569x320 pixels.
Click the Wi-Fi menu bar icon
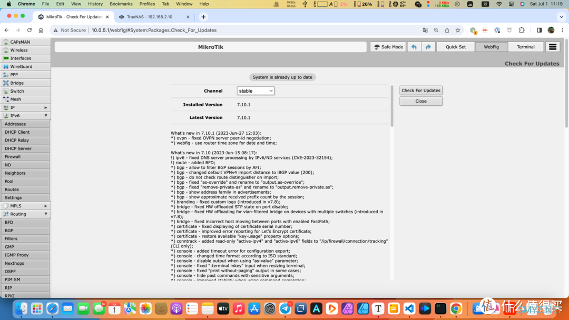click(499, 4)
